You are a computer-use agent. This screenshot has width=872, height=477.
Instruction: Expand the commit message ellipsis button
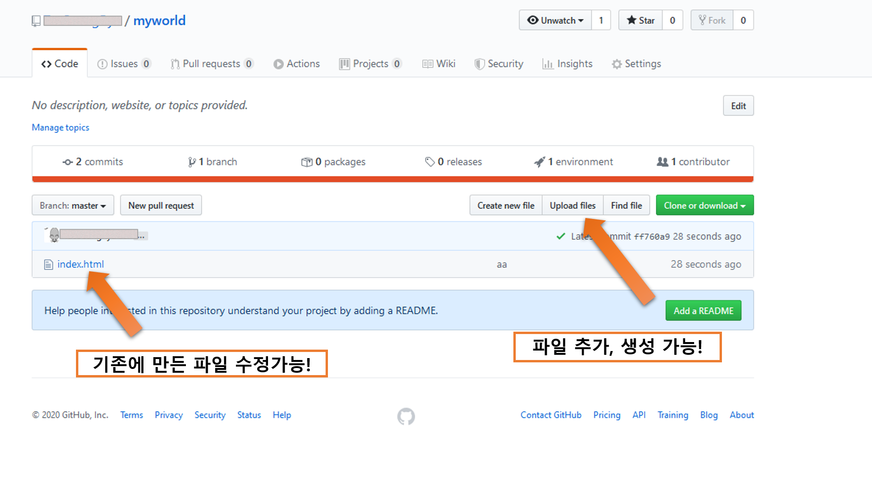pos(143,235)
